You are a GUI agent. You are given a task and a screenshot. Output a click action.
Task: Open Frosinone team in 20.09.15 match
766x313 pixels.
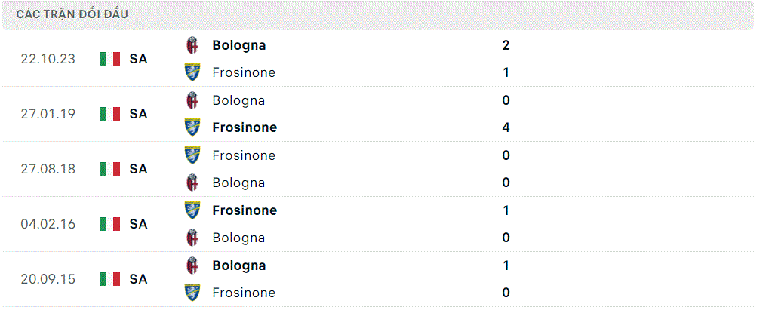pyautogui.click(x=244, y=293)
